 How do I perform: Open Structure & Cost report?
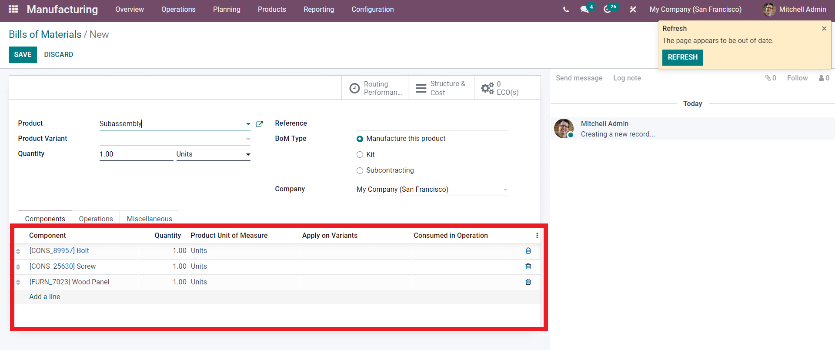441,88
